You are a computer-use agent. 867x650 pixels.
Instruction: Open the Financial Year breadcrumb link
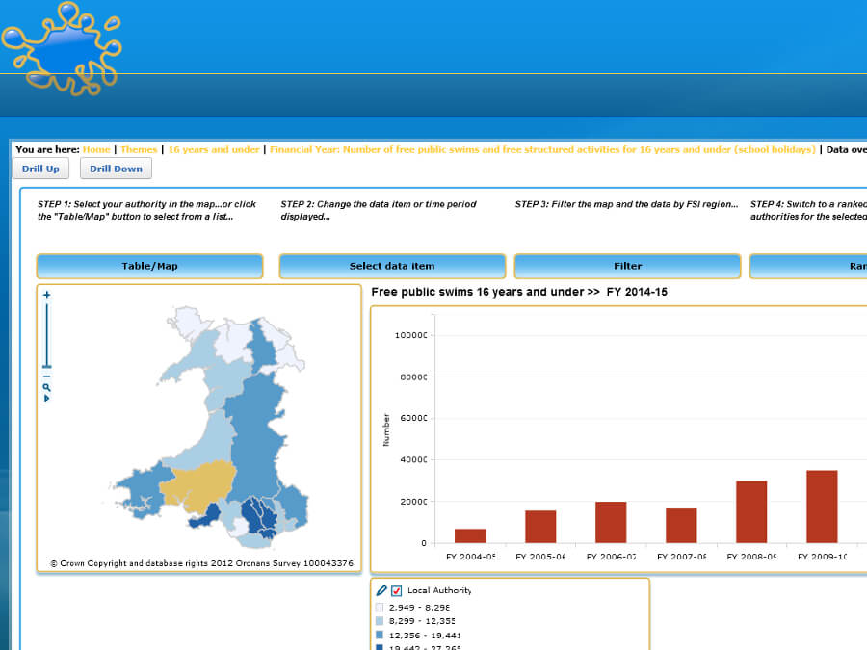tap(542, 150)
